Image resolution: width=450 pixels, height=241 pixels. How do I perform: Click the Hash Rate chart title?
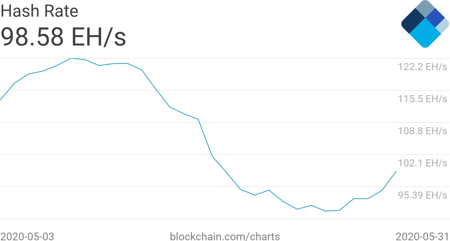(x=39, y=11)
